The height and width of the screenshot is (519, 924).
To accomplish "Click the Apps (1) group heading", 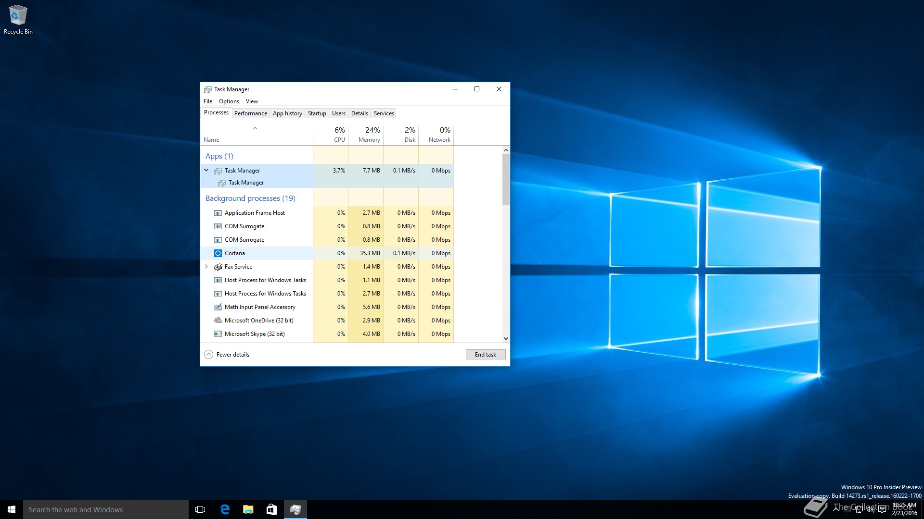I will [x=219, y=156].
